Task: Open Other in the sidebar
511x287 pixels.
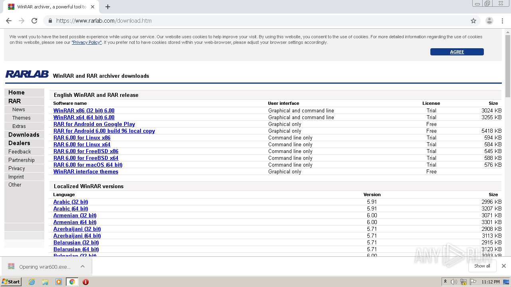Action: 15,185
